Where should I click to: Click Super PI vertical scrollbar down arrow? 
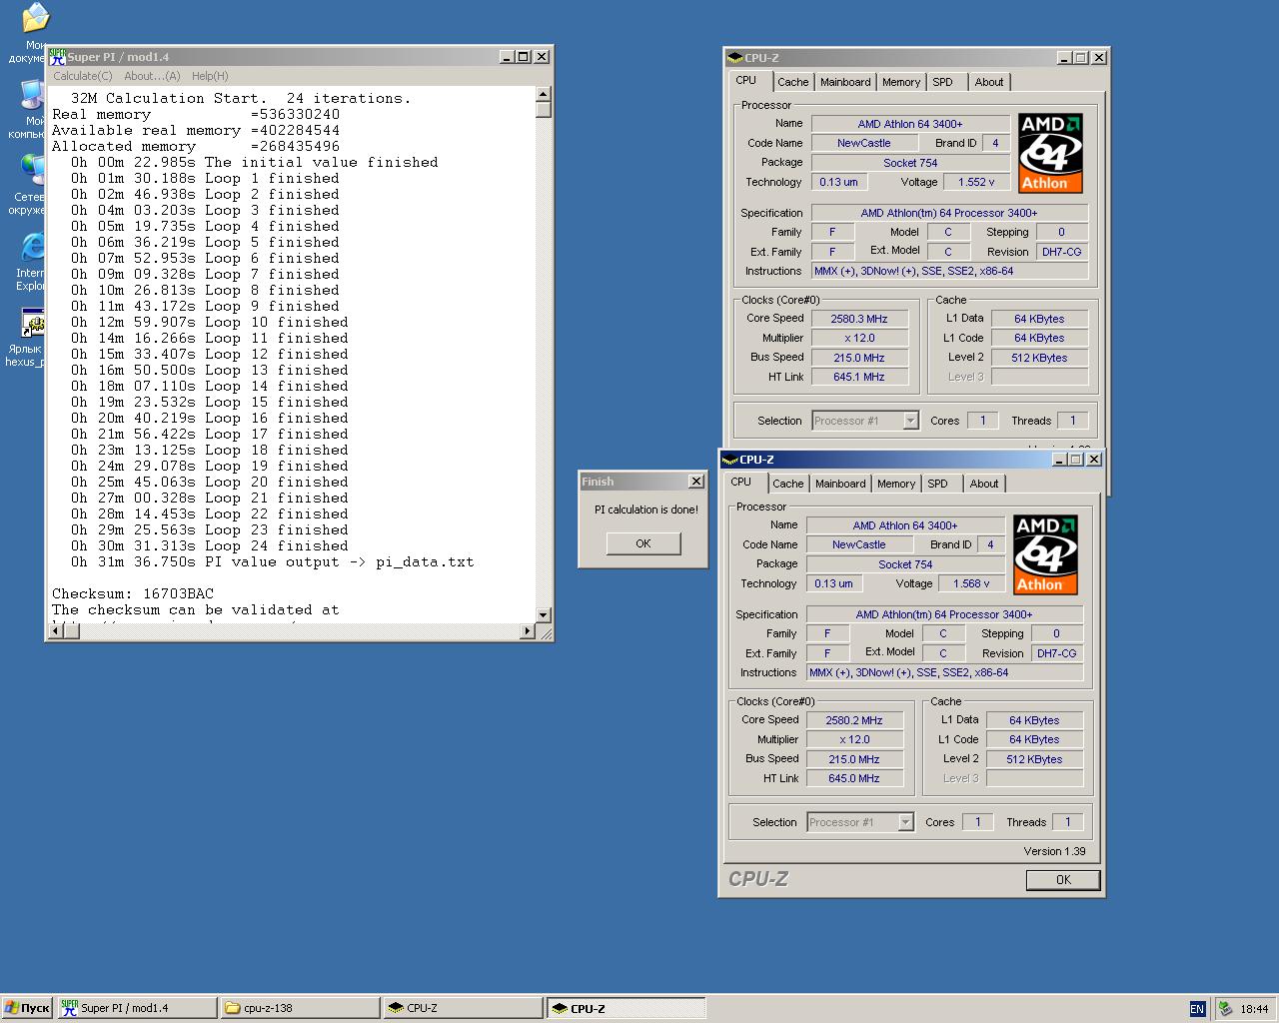[x=544, y=615]
